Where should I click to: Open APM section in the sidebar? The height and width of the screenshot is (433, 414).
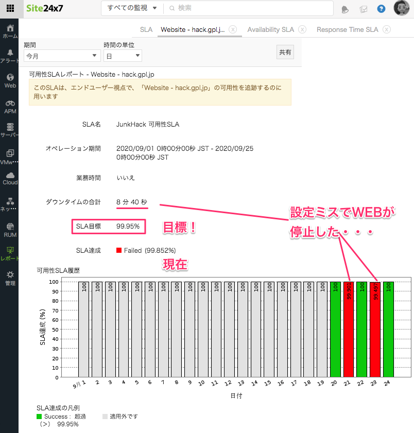point(10,107)
